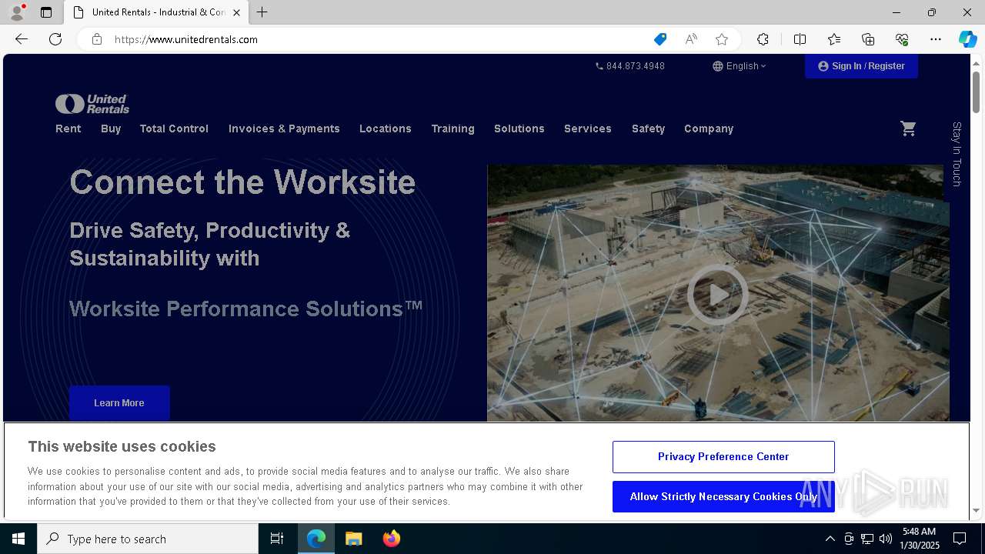View site information lock icon
985x554 pixels.
(97, 39)
